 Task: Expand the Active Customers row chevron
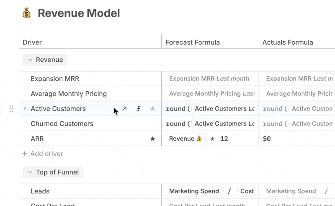(25, 109)
